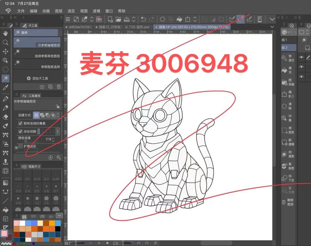Image resolution: width=311 pixels, height=246 pixels.
Task: Select the Move layer tool
Action: [x=5, y=51]
